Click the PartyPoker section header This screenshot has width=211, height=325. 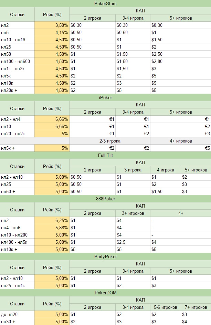(105, 256)
